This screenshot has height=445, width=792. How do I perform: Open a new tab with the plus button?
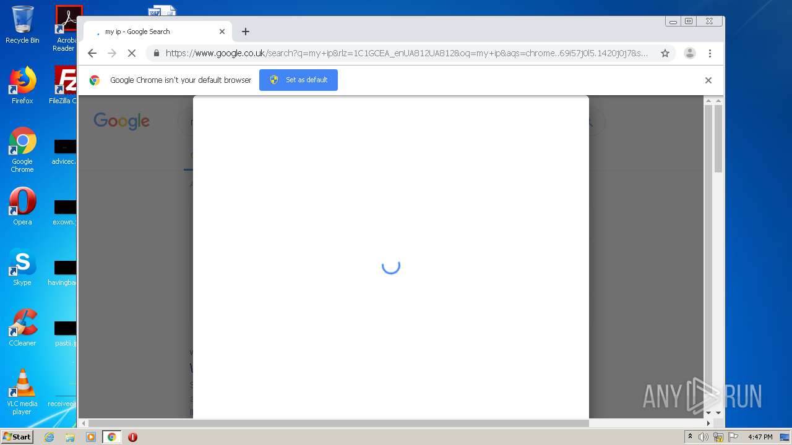tap(246, 32)
